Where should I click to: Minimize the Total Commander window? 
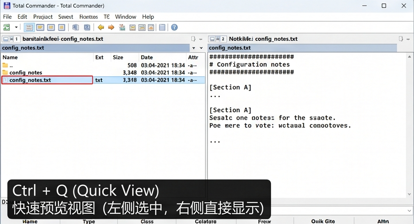364,6
